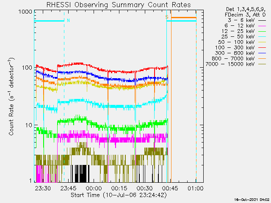Click the olive legend line for 7000-15000 keV
Image resolution: width=271 pixels, height=203 pixels.
262,64
